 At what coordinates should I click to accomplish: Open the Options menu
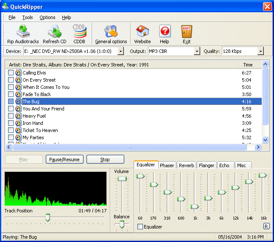click(48, 17)
